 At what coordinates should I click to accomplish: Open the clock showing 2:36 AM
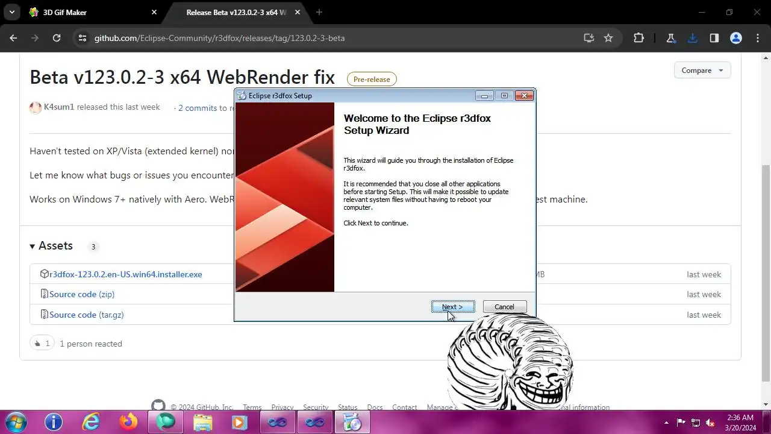(740, 423)
